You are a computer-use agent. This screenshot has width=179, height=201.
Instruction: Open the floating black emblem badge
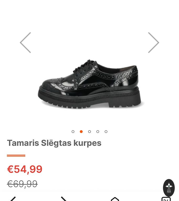[169, 188]
